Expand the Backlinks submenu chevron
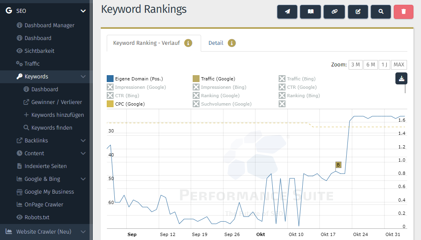The height and width of the screenshot is (240, 421). pos(83,140)
